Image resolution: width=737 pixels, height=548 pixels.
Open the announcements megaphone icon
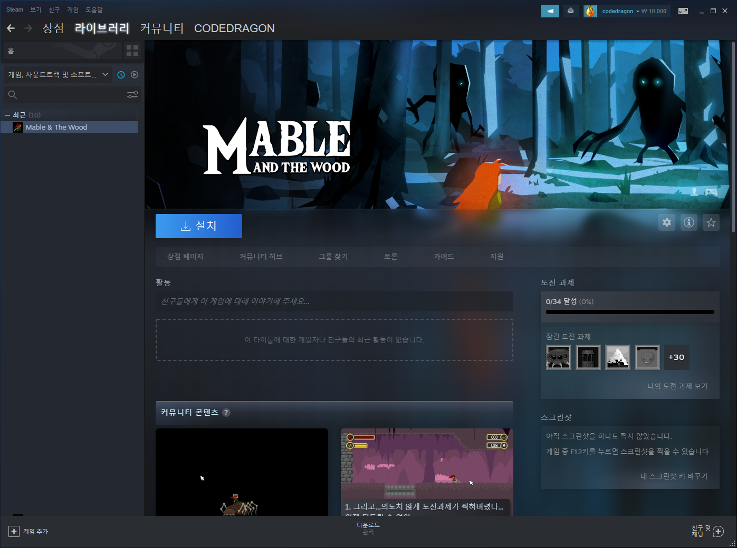(x=550, y=11)
